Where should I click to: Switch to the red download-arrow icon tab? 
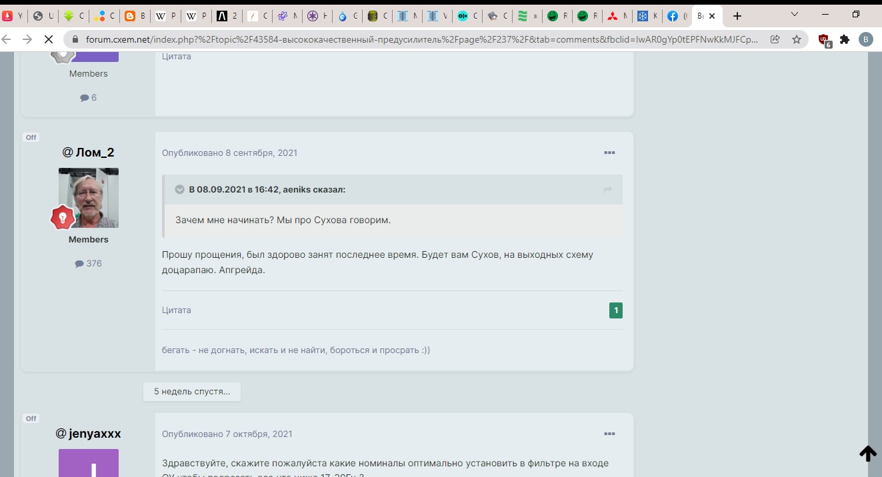tap(7, 15)
